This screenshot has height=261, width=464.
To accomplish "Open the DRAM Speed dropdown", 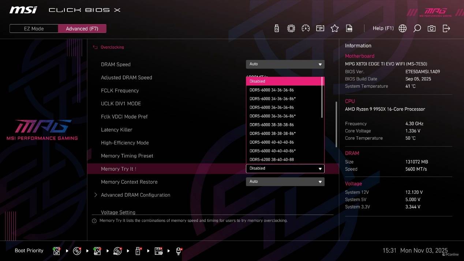I will pyautogui.click(x=285, y=64).
